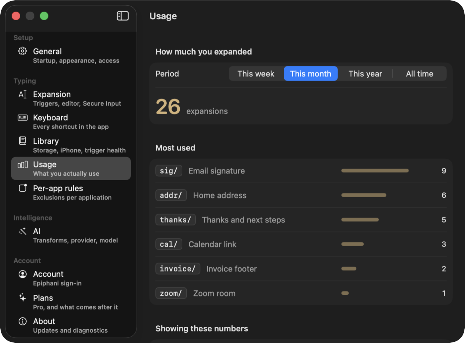Click the Account person icon
Screen dimensions: 465x343
pyautogui.click(x=23, y=274)
